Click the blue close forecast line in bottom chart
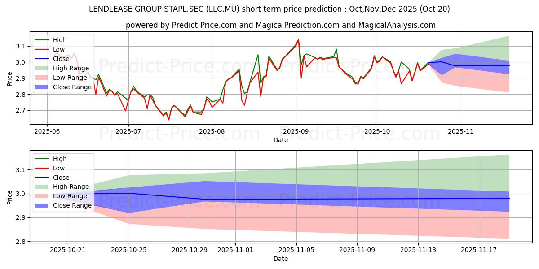The image size is (539, 269). pos(314,199)
